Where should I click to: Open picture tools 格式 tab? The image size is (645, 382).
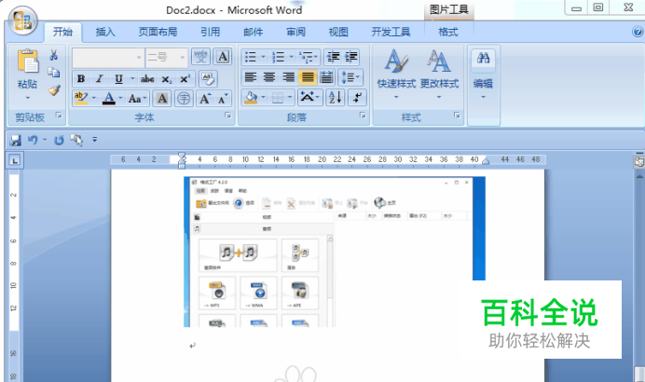click(448, 32)
